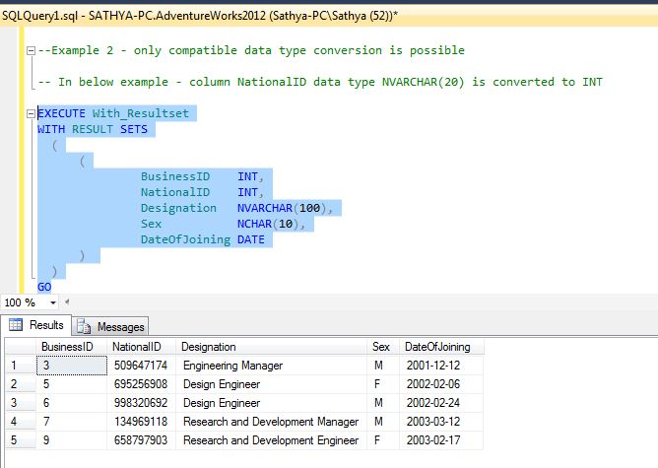Switch to the Results tab
Screen dimensions: 658x468
coord(36,325)
